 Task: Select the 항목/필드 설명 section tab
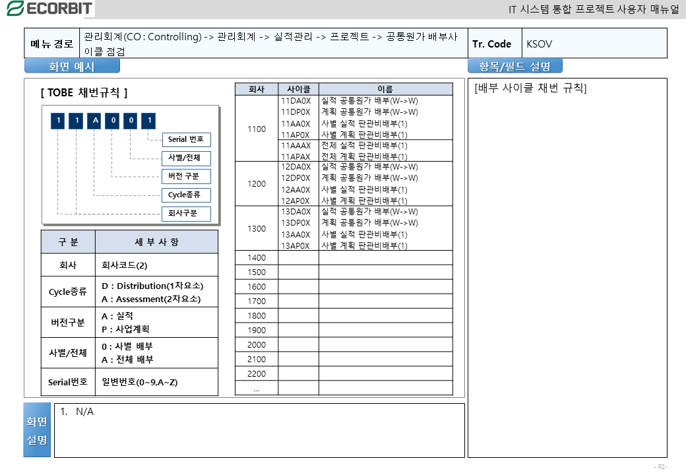point(514,67)
